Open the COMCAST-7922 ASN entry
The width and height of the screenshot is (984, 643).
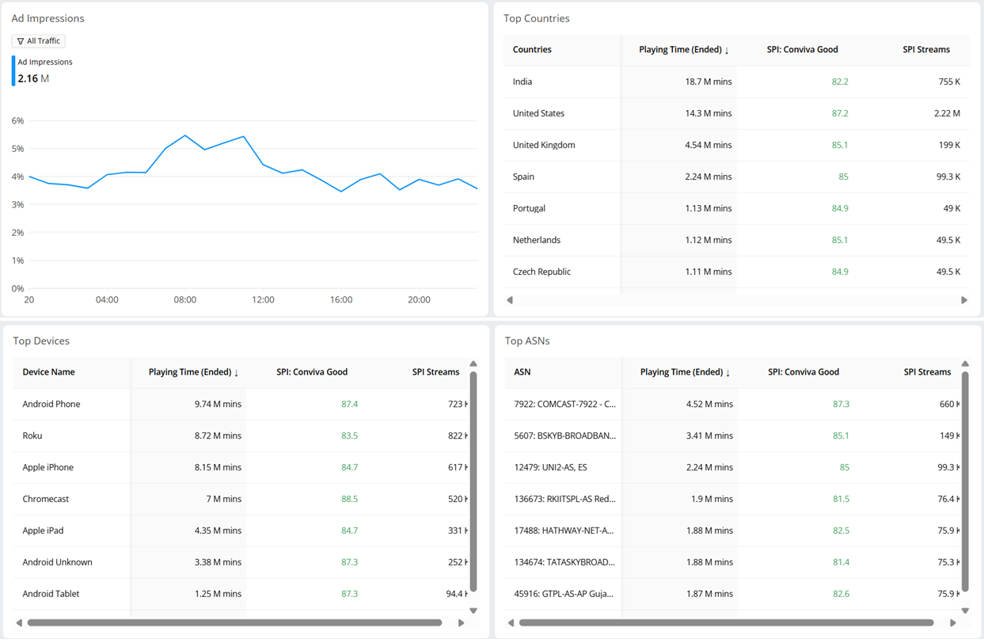(564, 404)
